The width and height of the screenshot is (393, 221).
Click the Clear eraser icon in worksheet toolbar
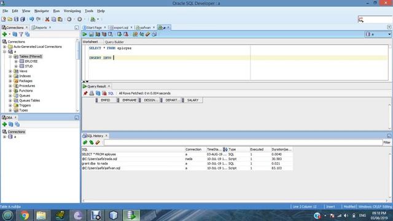tap(148, 34)
